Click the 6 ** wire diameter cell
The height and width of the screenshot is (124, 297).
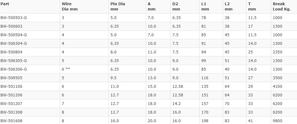point(66,69)
